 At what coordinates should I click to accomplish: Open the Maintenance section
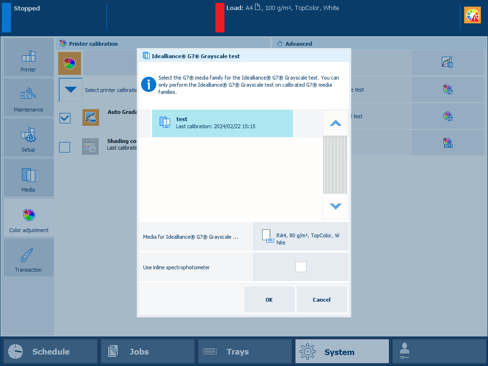pyautogui.click(x=28, y=98)
